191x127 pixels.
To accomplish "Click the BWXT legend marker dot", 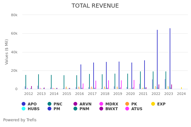I will coord(102,109).
